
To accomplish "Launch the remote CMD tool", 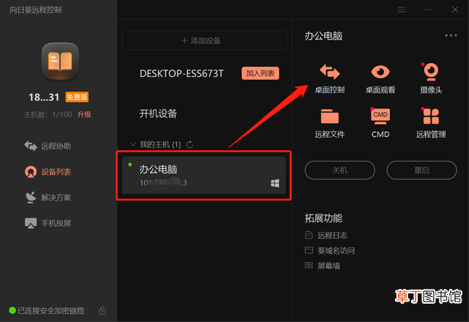I will pos(380,123).
